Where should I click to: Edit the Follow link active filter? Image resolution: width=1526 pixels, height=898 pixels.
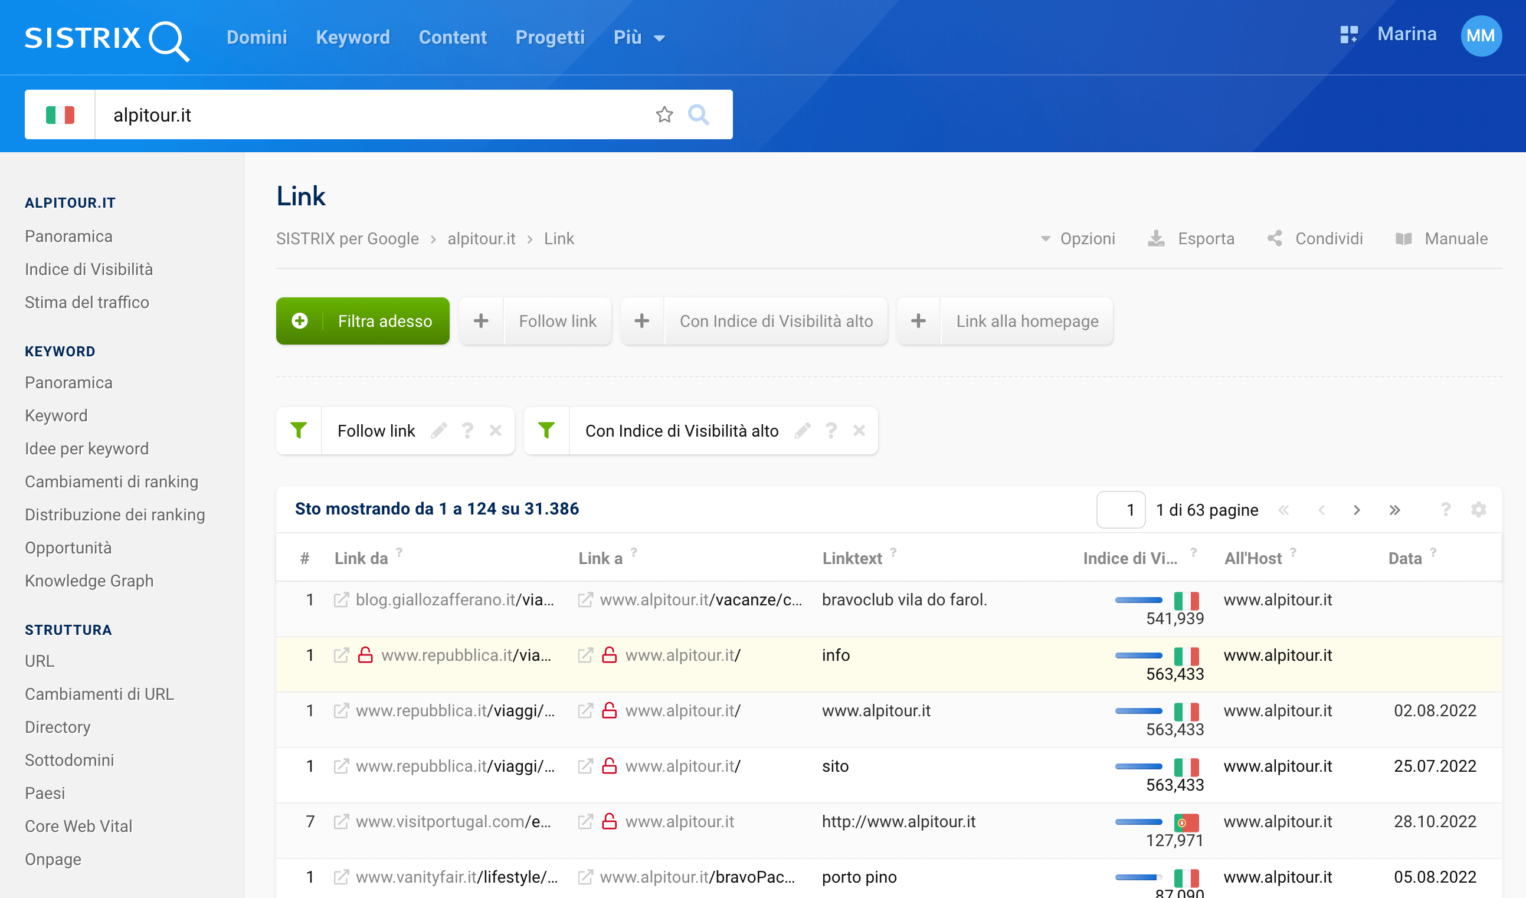(x=439, y=431)
